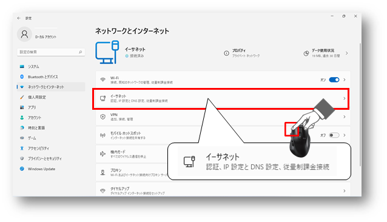Click the ダイヤルアップ phone icon
387x222 pixels.
pyautogui.click(x=103, y=190)
